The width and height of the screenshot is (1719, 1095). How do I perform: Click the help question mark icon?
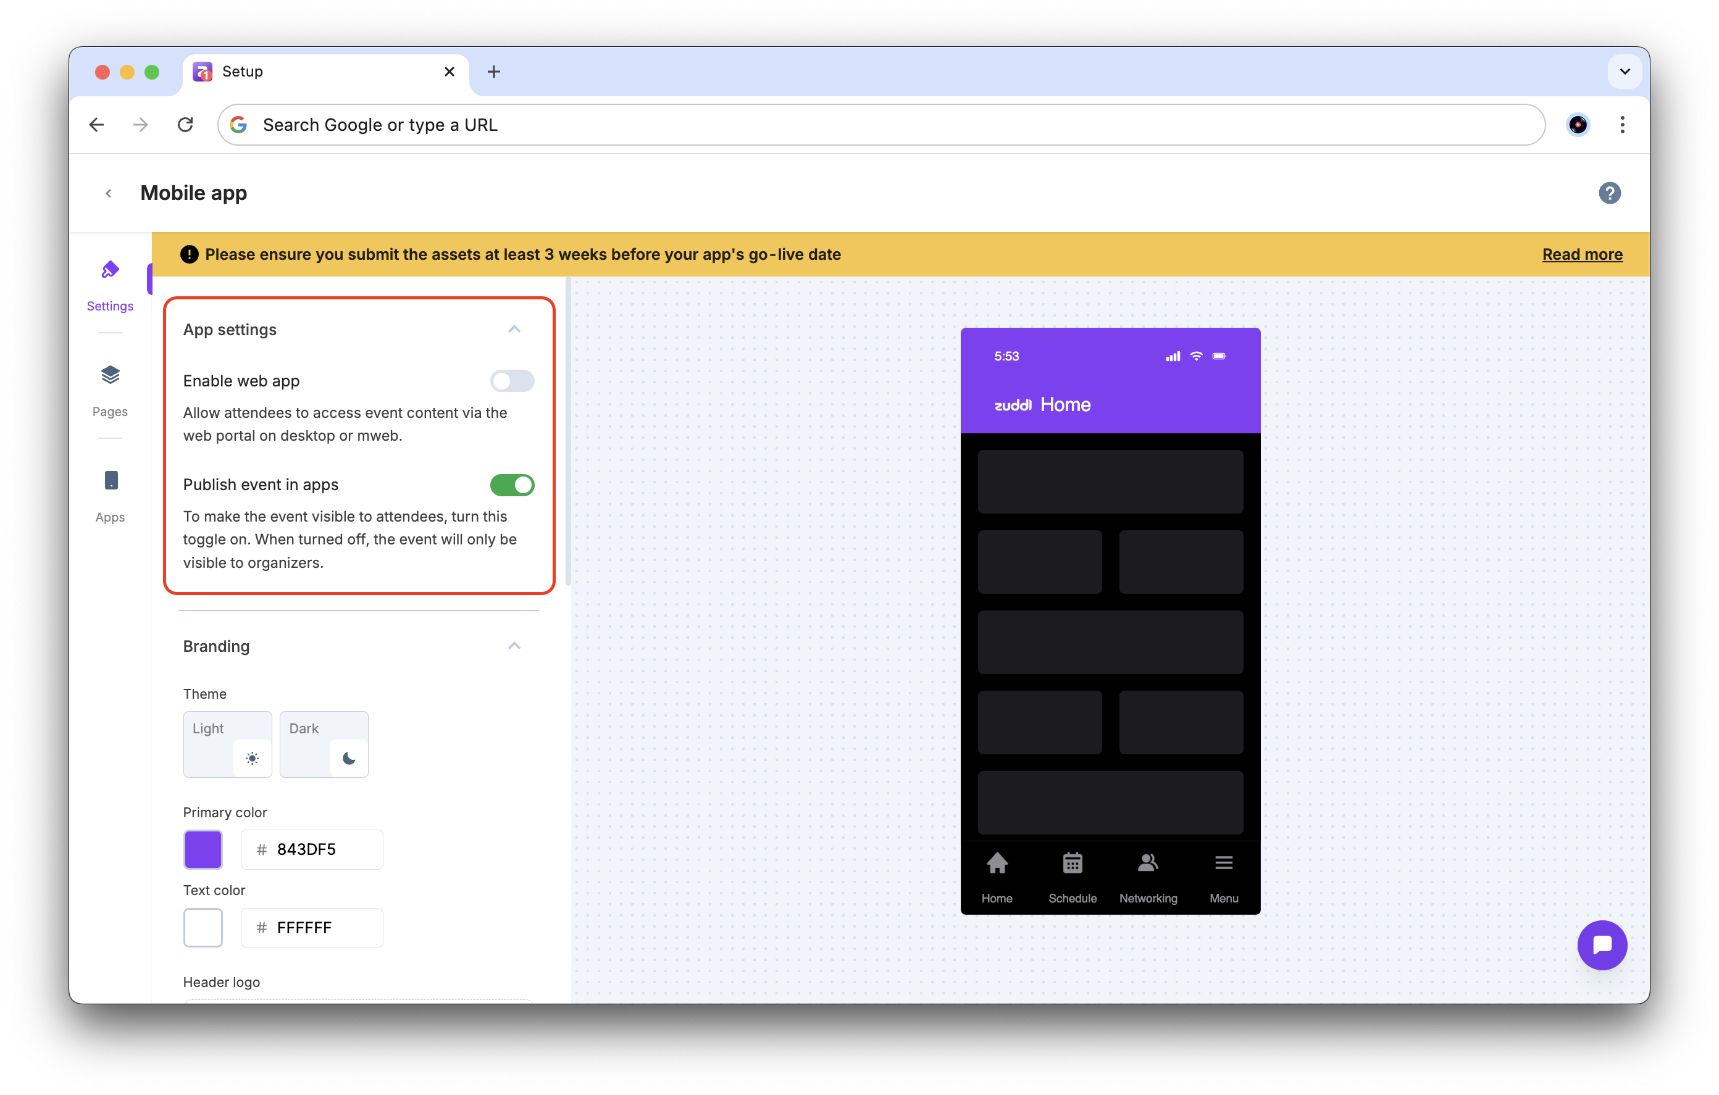click(1609, 193)
